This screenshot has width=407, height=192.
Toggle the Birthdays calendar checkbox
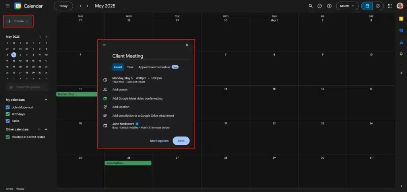8,114
